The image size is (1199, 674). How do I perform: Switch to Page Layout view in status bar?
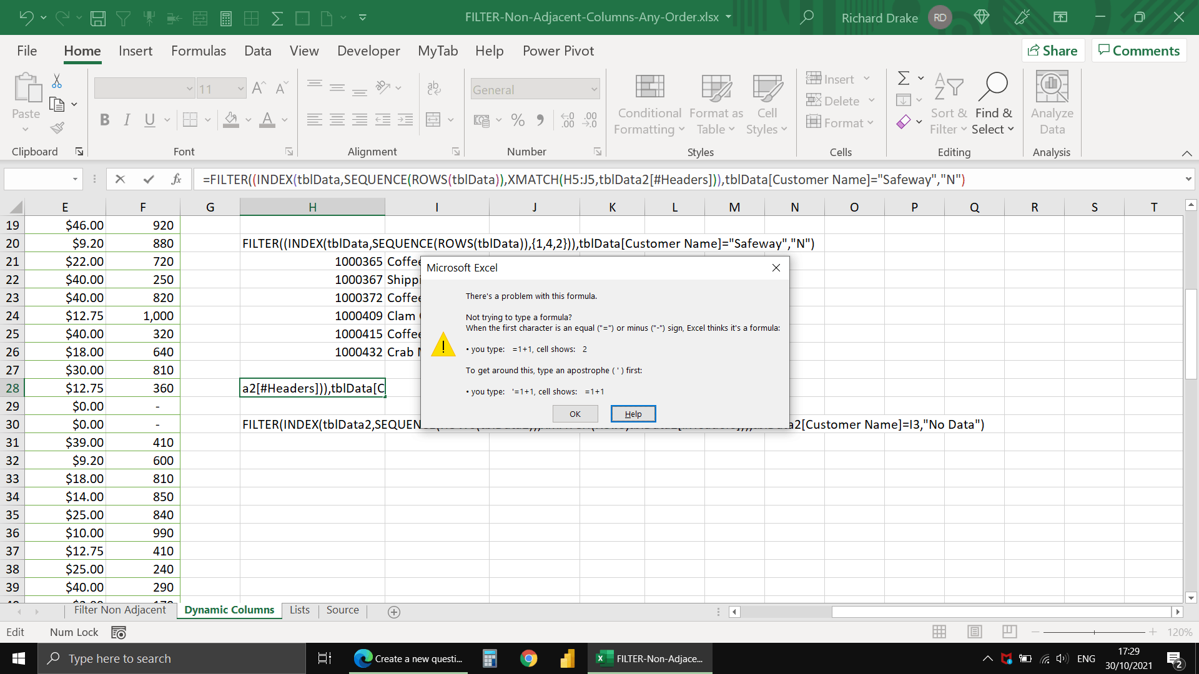(975, 632)
